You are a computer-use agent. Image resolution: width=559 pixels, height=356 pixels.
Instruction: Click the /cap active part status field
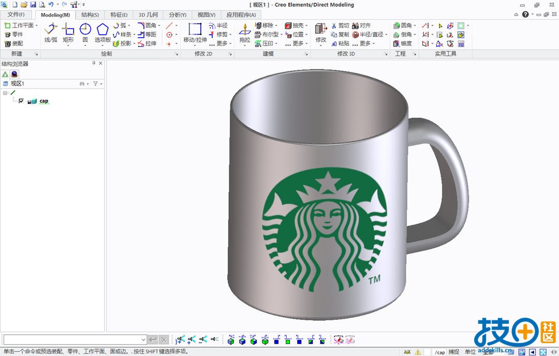pos(440,352)
